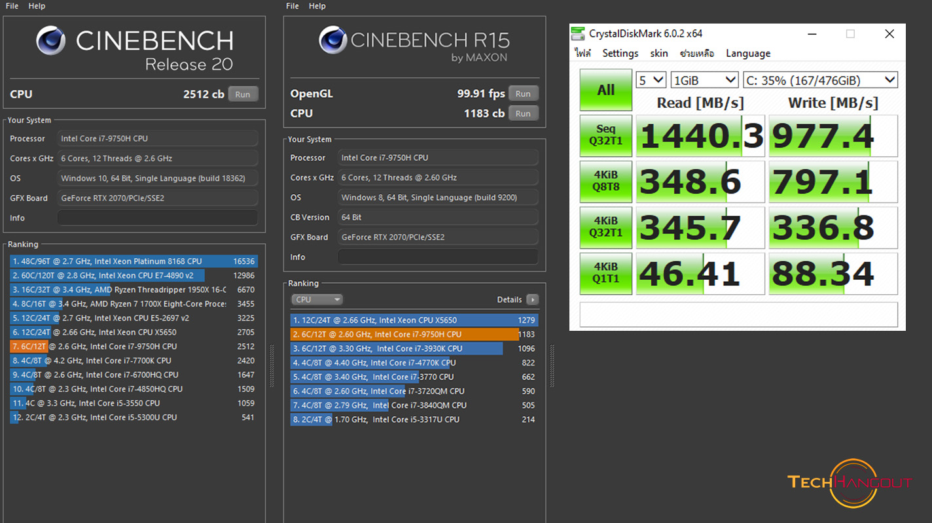
Task: Select Core i5-3317U ranking row
Action: [414, 420]
